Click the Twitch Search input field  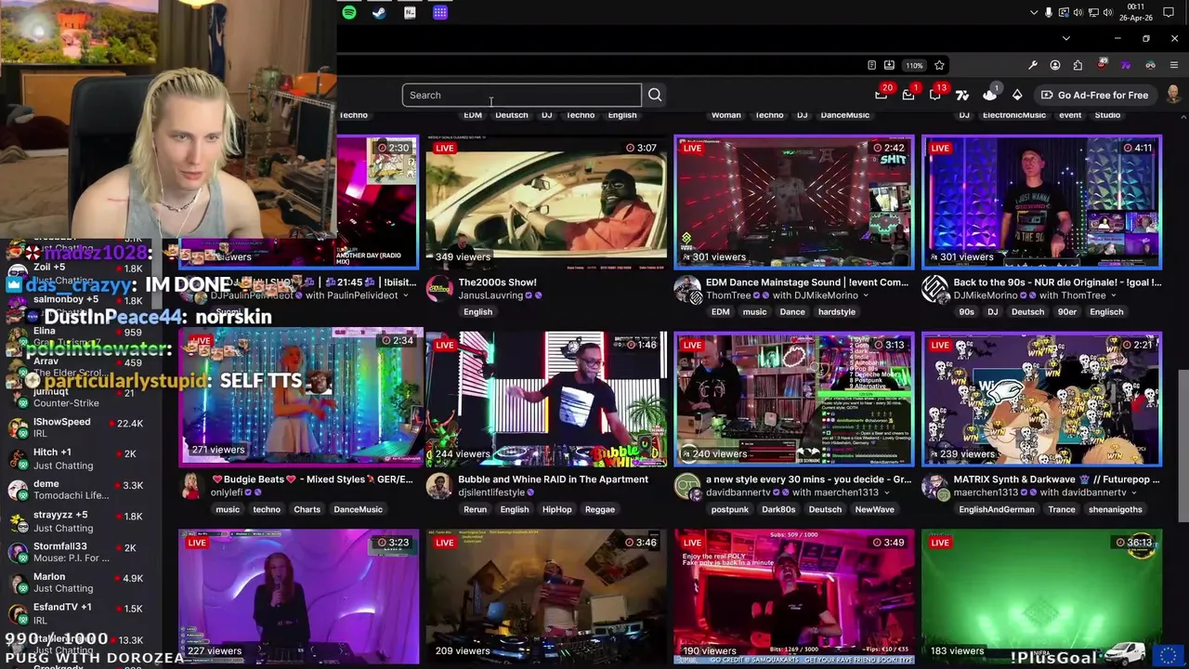[522, 95]
